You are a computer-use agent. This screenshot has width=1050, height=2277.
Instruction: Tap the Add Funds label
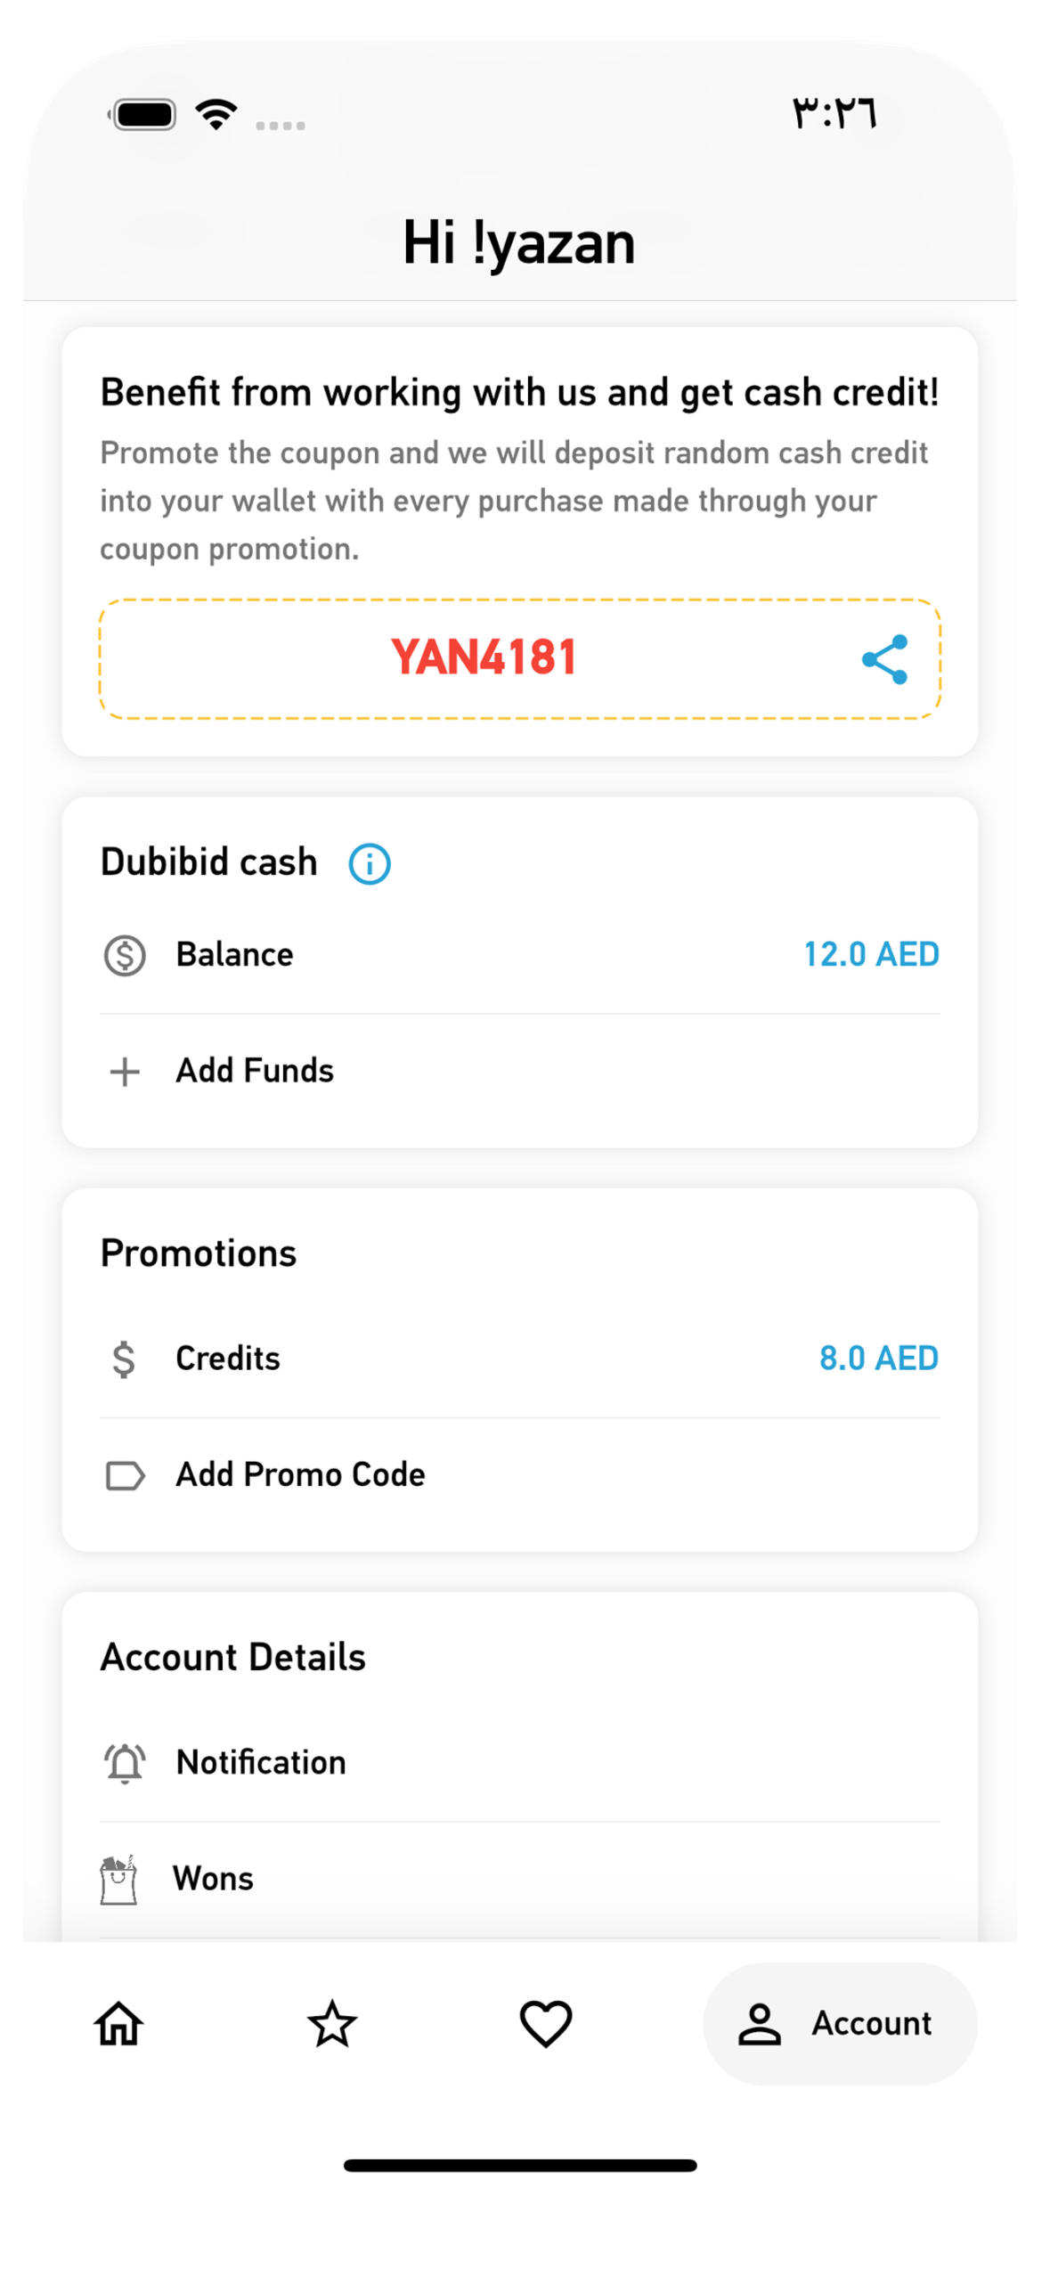[x=255, y=1071]
